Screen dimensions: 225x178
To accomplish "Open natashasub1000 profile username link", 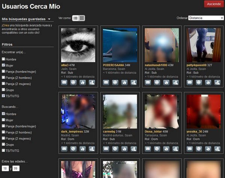I will coord(156,65).
